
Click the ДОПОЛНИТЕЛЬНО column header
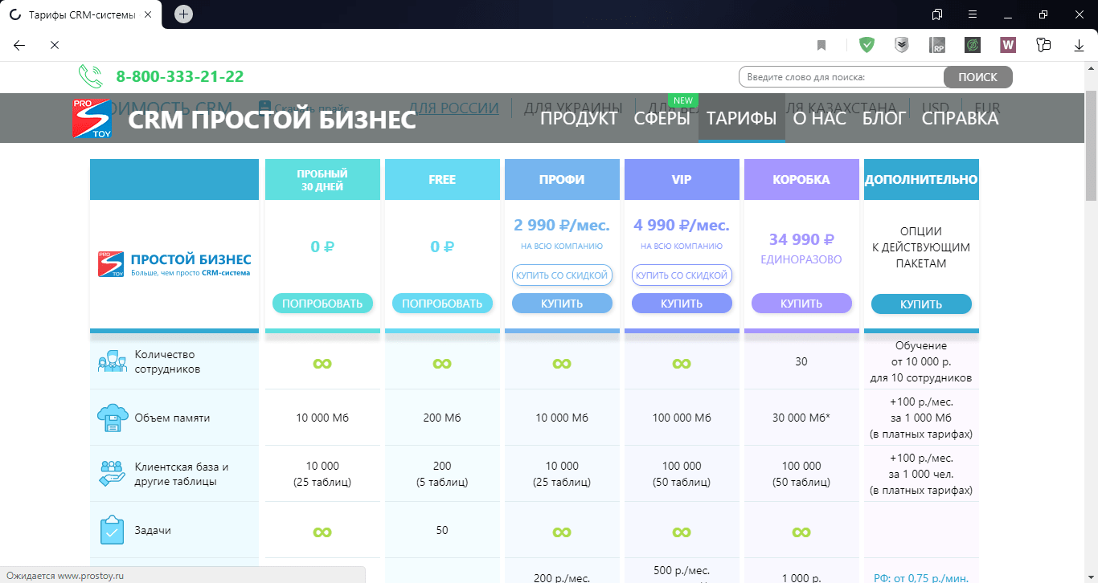click(x=921, y=179)
